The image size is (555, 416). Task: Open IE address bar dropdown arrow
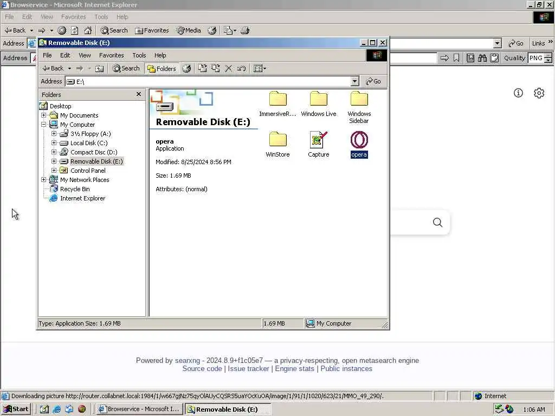pos(498,43)
